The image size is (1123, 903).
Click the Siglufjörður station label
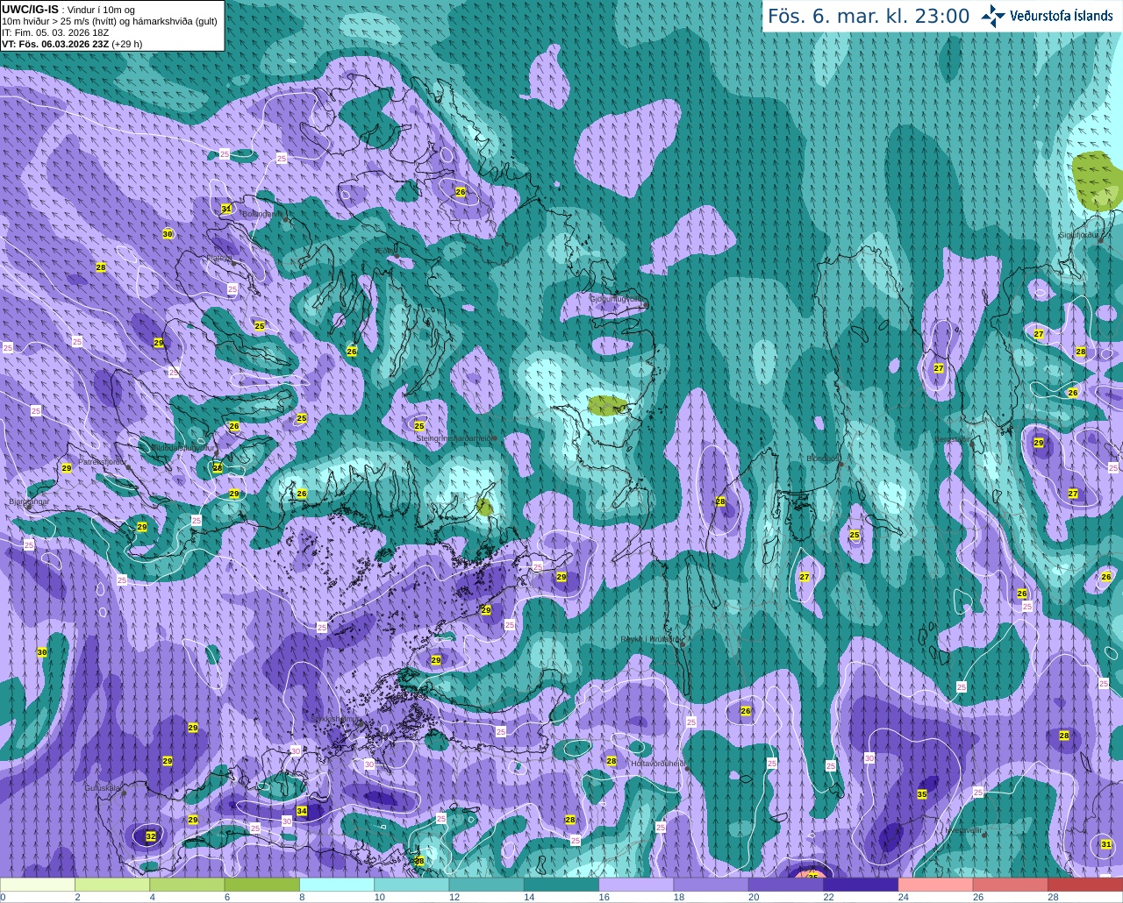coord(1078,235)
